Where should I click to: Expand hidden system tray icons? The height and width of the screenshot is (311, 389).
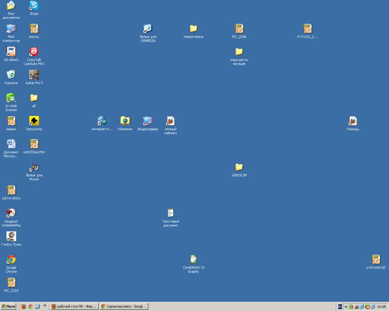coord(346,307)
